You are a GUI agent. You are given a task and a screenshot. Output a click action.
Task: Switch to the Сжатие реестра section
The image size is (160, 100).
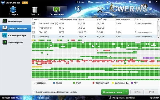pyautogui.click(x=16, y=36)
